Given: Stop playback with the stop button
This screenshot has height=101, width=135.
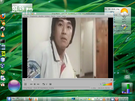Looking at the screenshot, I should pyautogui.click(x=35, y=84).
